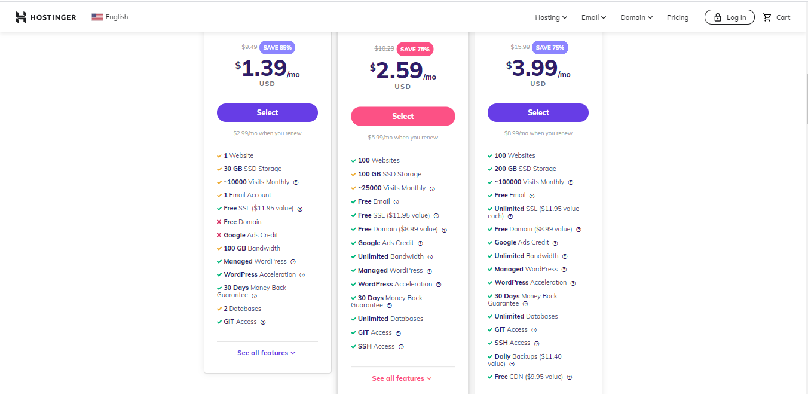Click info icon beside ~100000 Visits Monthly
The height and width of the screenshot is (394, 808).
click(571, 182)
